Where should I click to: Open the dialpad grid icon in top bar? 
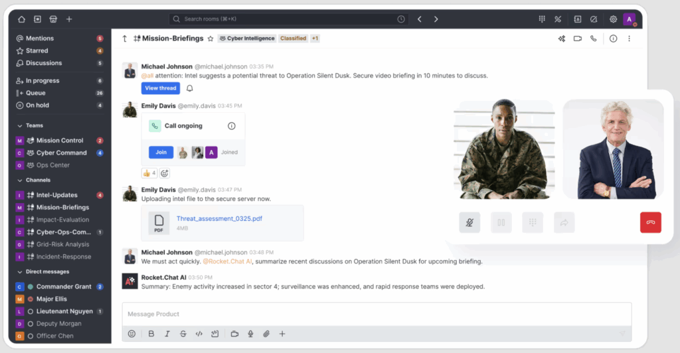click(542, 19)
